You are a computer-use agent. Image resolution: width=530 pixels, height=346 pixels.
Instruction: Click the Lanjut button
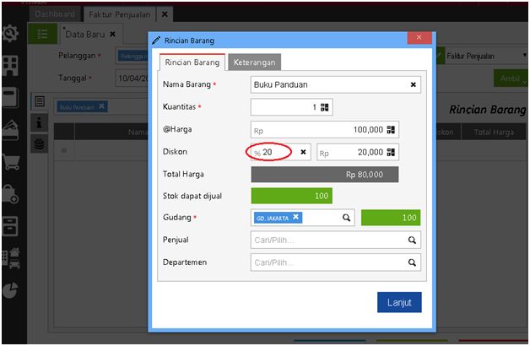(399, 302)
